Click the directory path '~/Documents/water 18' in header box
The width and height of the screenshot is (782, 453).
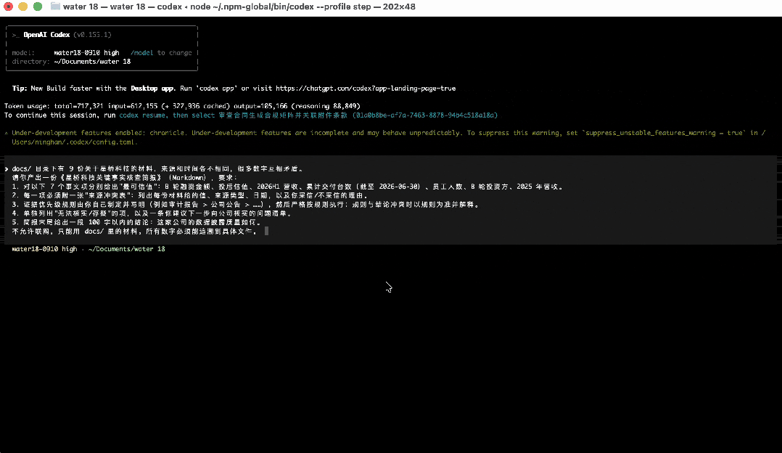pyautogui.click(x=92, y=62)
